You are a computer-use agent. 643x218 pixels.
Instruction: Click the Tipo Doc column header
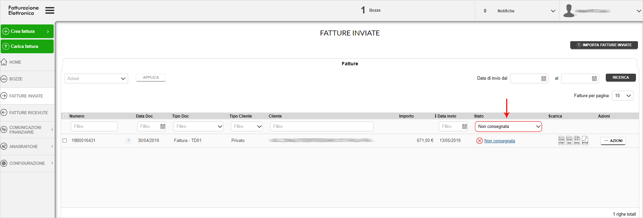click(180, 116)
